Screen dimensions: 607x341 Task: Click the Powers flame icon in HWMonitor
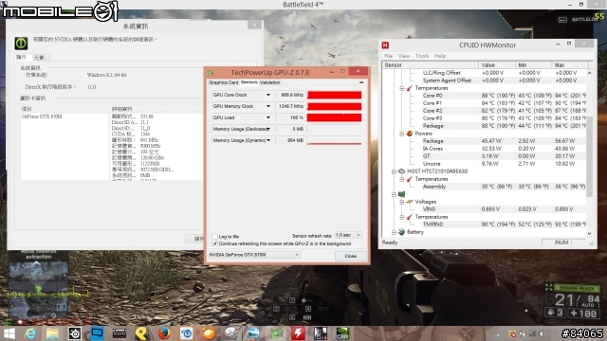tap(409, 134)
